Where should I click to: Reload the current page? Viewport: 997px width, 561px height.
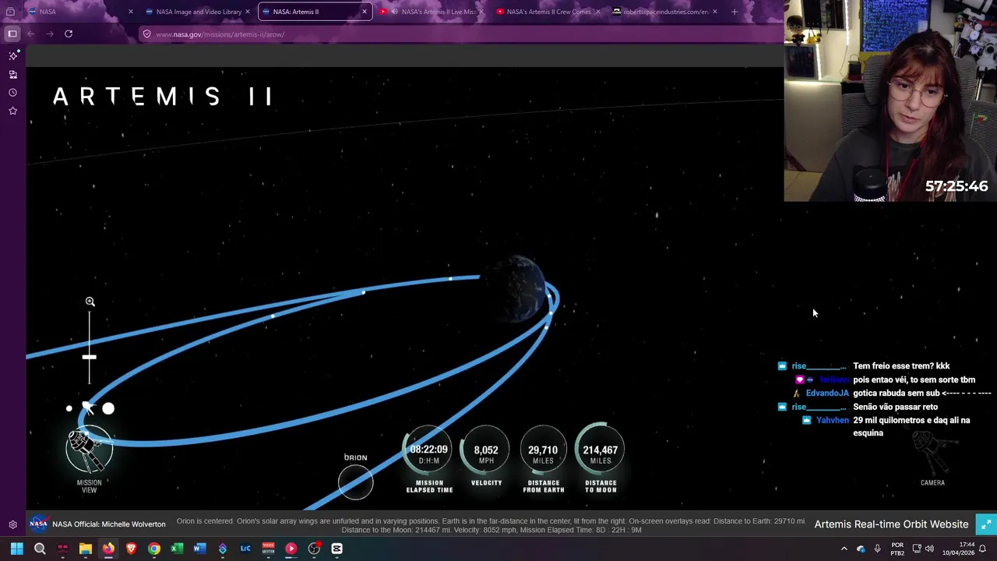69,34
